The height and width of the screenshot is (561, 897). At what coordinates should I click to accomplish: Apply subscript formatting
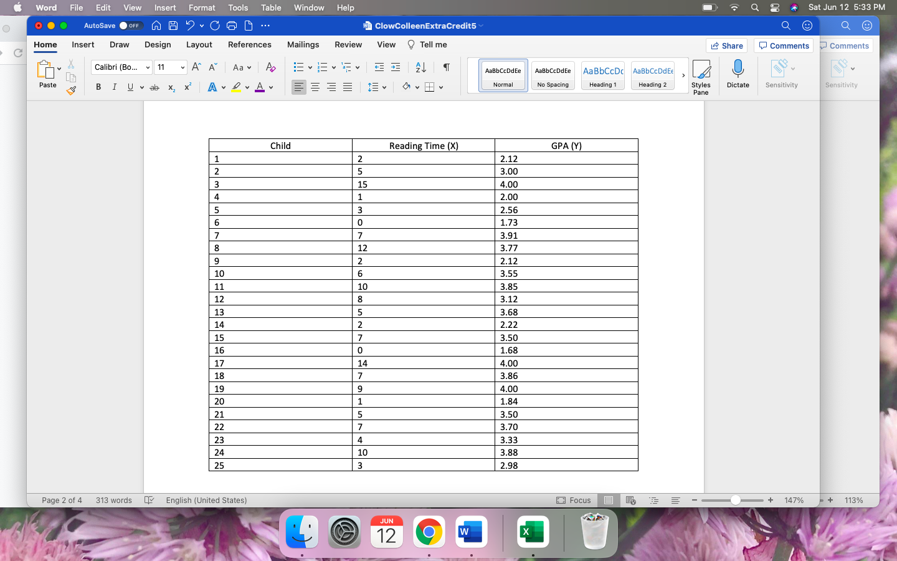pyautogui.click(x=171, y=87)
